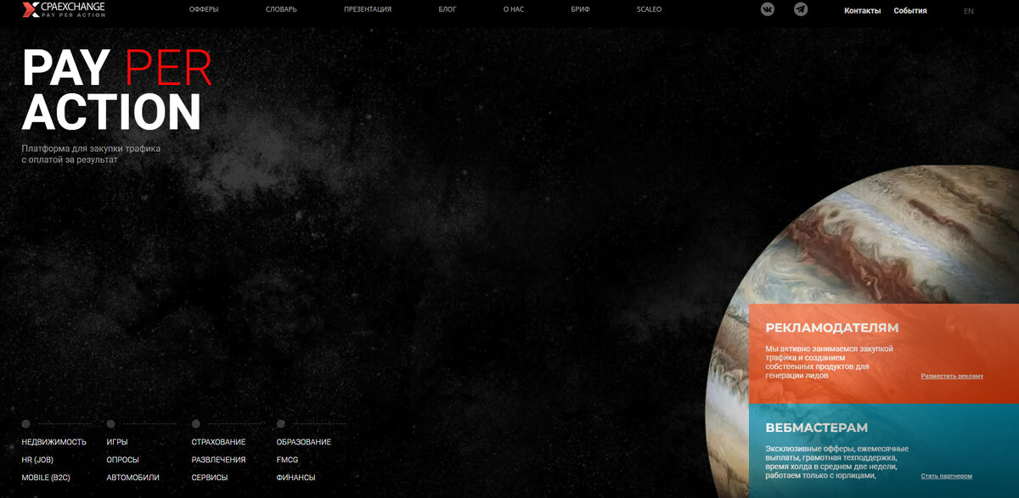Open the VK social icon
This screenshot has height=498, width=1019.
pos(768,9)
